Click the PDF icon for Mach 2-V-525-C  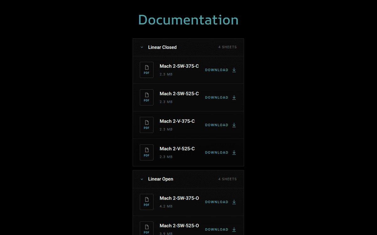pos(147,153)
